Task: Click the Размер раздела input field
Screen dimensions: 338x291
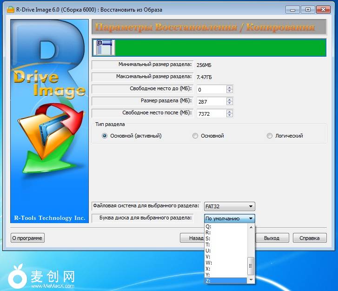Action: tap(212, 101)
